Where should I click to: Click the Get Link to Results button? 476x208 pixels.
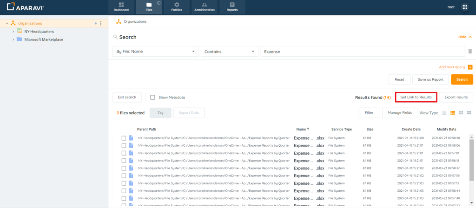[416, 97]
